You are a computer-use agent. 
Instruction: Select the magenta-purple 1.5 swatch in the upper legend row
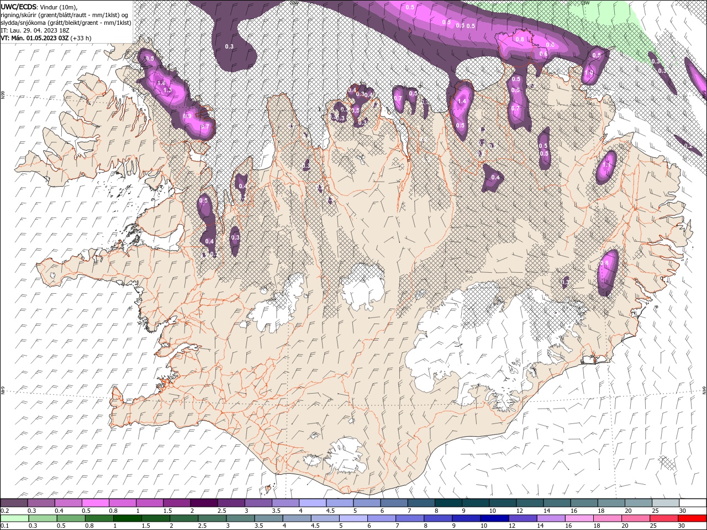177,503
